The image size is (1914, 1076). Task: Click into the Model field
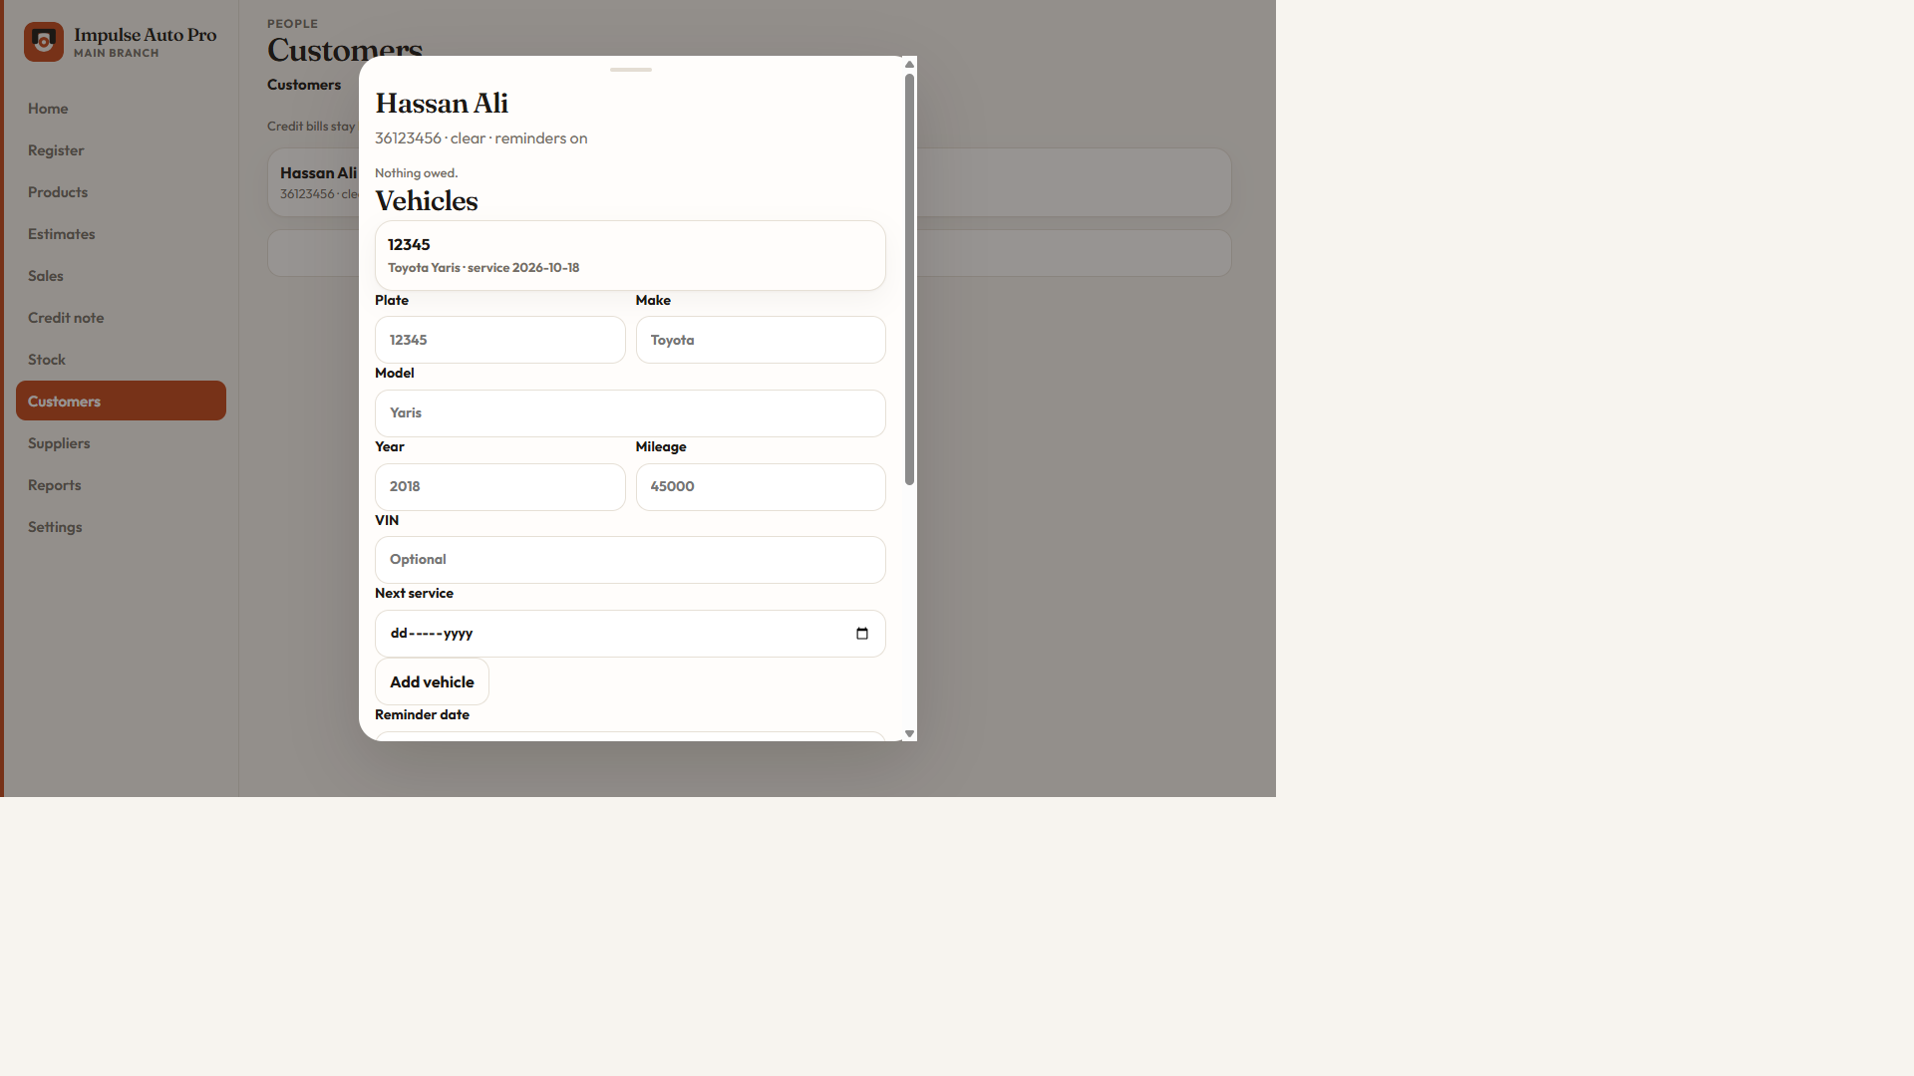tap(630, 413)
